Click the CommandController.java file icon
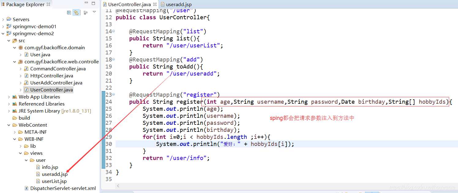458x193 pixels. 26,69
